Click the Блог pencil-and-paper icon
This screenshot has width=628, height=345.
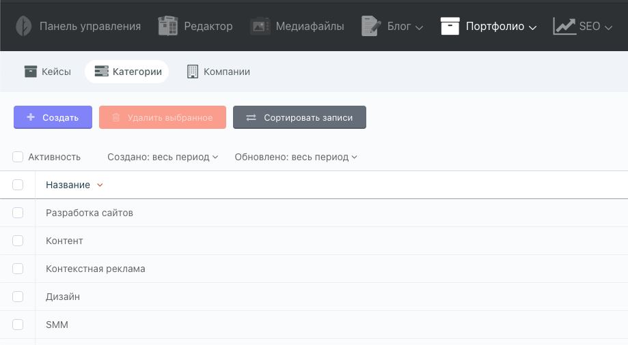pos(371,26)
